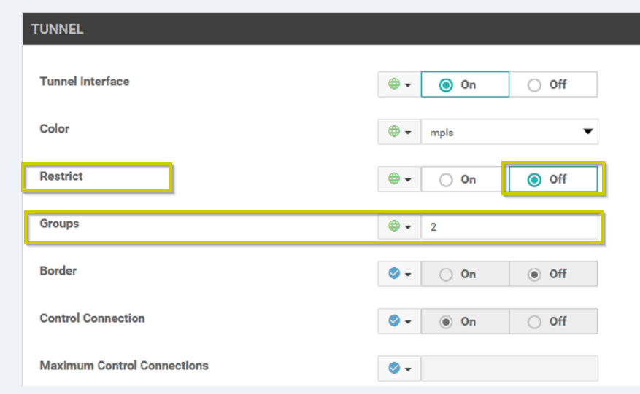Select Off for Restrict
This screenshot has height=394, width=640.
tap(553, 179)
